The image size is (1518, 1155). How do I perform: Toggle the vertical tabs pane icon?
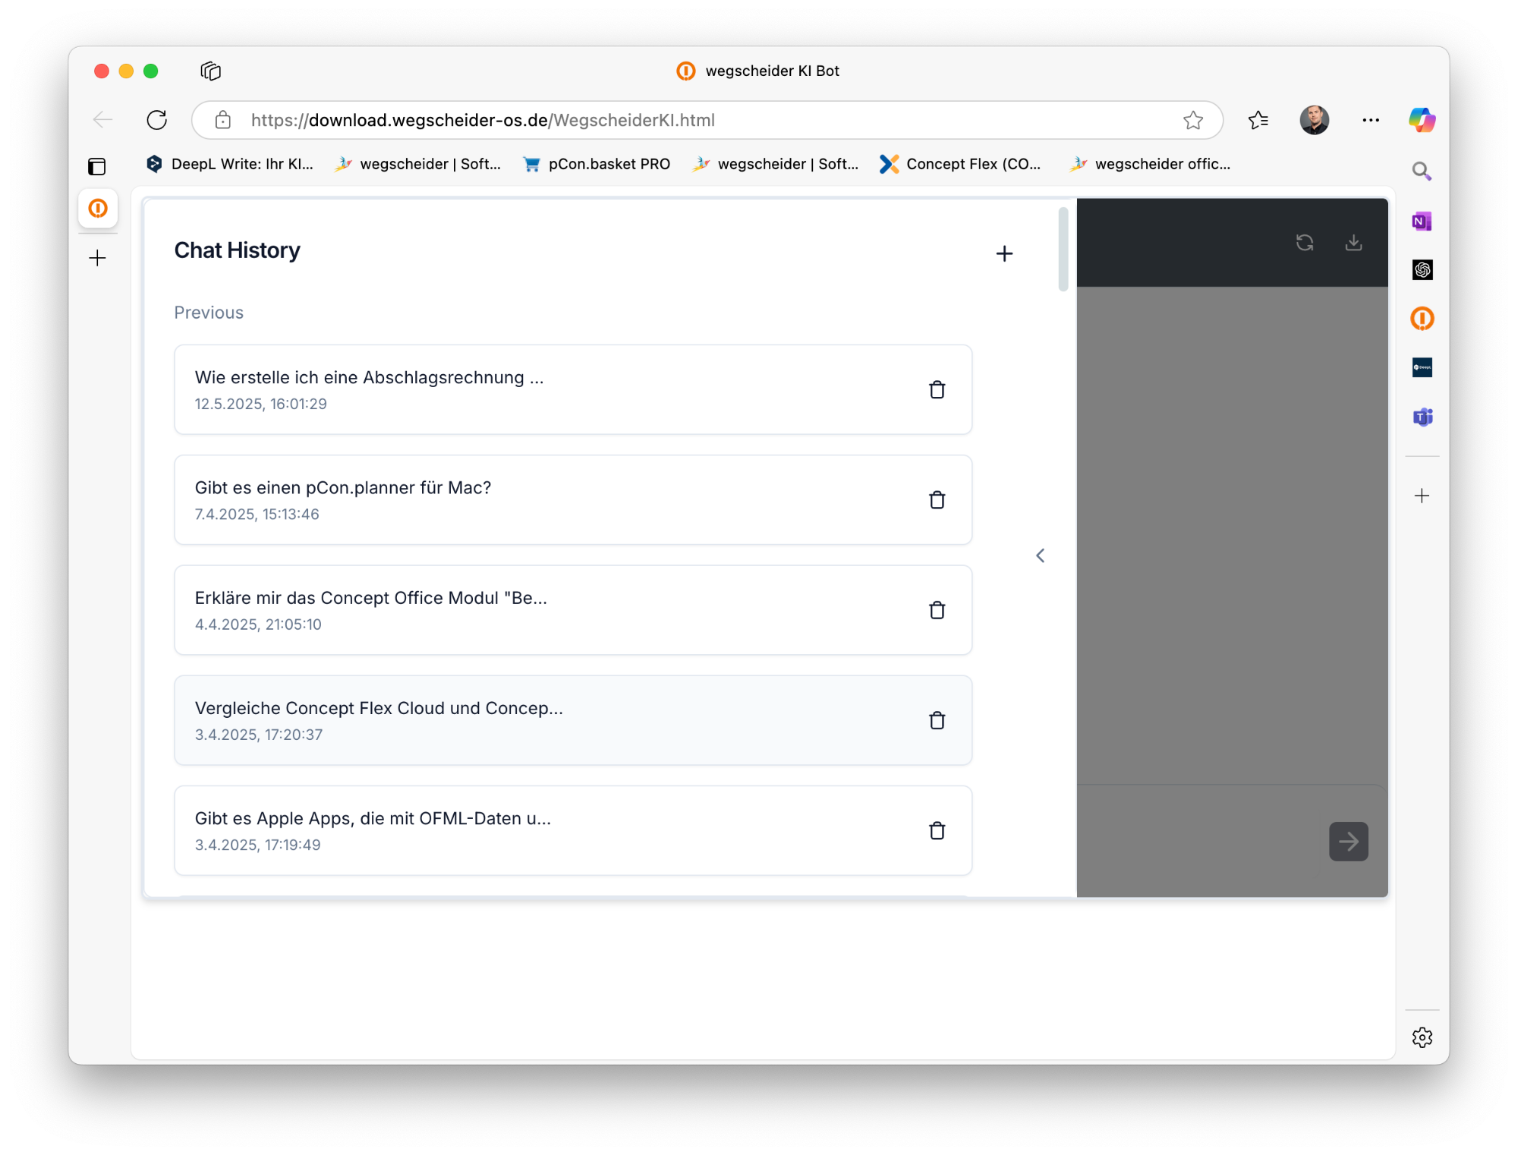coord(97,166)
